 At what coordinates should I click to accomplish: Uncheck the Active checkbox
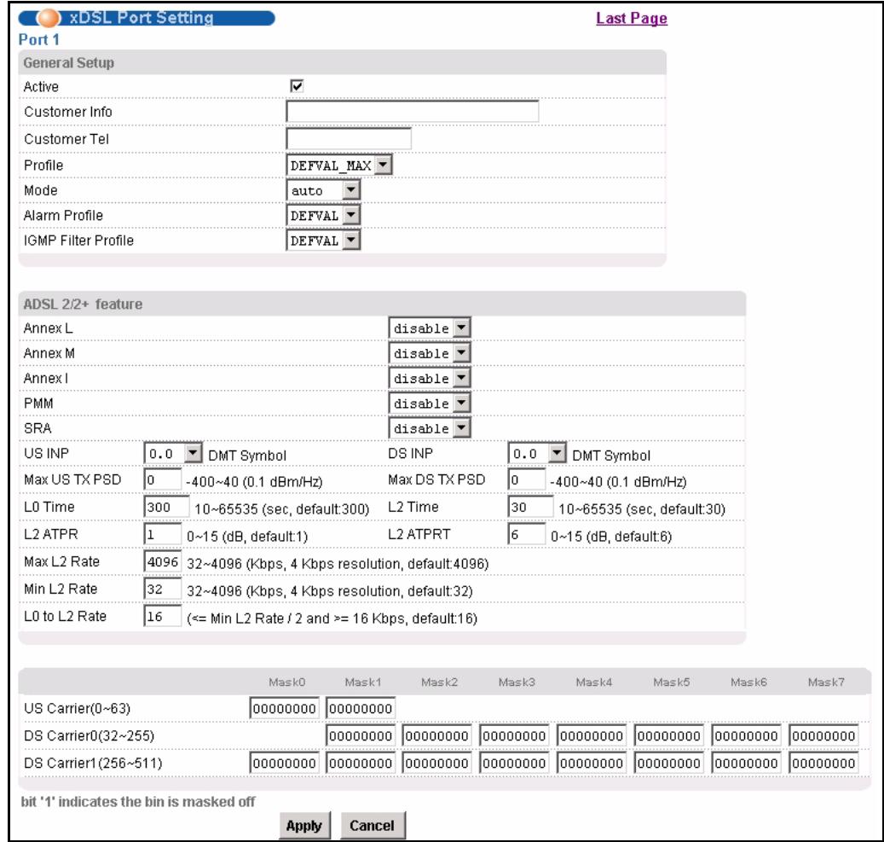[x=297, y=86]
